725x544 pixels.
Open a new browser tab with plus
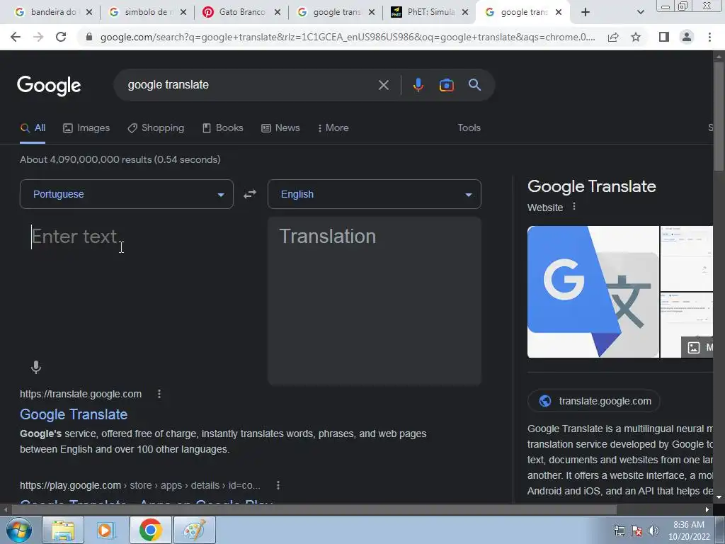(x=586, y=12)
